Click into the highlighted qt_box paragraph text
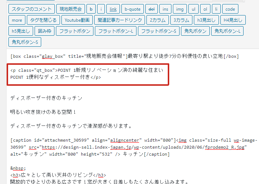Viewport: 259px width, 184px height. [x=88, y=74]
